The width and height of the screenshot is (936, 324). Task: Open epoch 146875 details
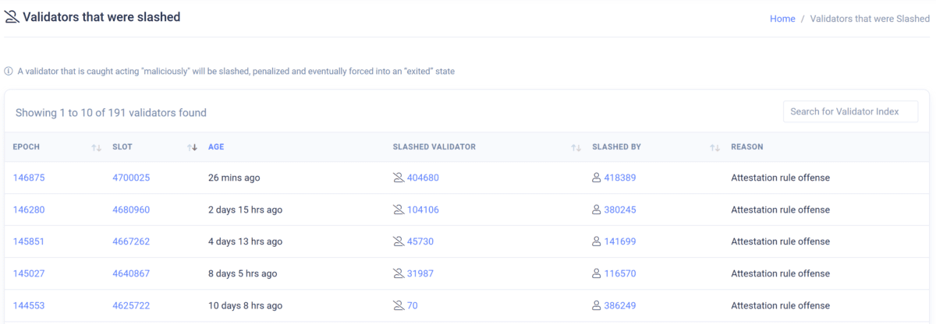click(x=29, y=178)
